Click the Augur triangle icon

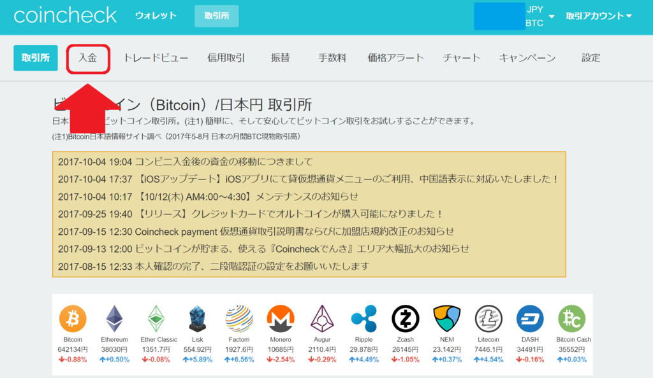coord(322,319)
